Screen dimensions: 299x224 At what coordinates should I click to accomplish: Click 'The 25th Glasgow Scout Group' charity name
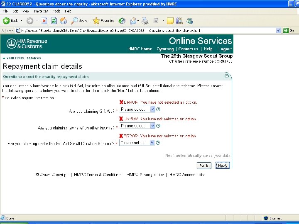[x=197, y=56]
